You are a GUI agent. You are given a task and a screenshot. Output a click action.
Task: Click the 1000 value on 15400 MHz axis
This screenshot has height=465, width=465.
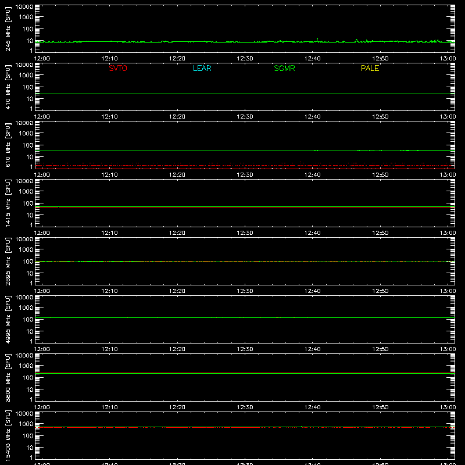click(26, 424)
